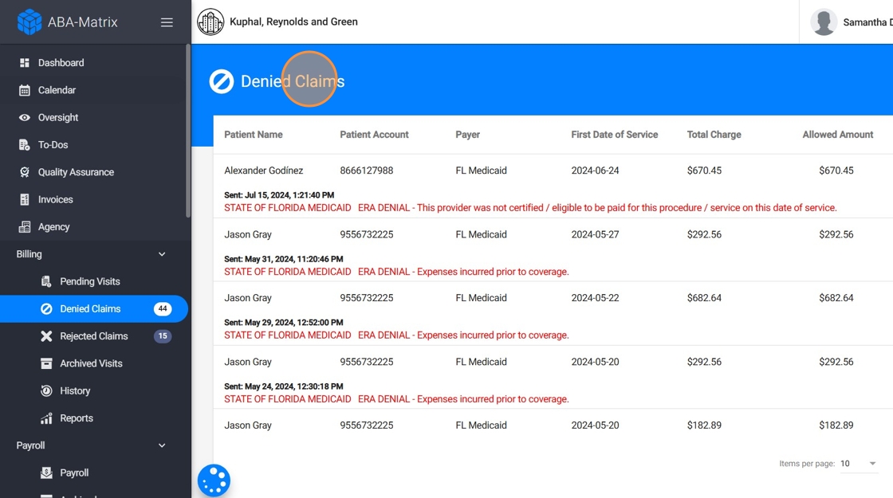Click the Agency building icon
893x498 pixels.
pyautogui.click(x=25, y=226)
